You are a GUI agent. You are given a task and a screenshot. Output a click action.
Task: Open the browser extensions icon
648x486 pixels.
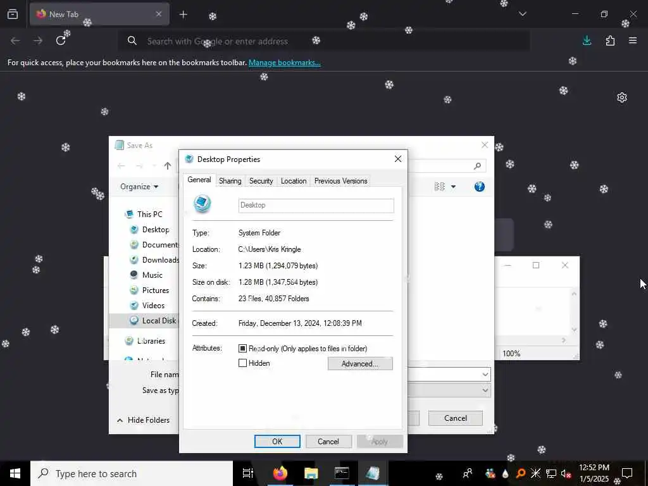[610, 40]
